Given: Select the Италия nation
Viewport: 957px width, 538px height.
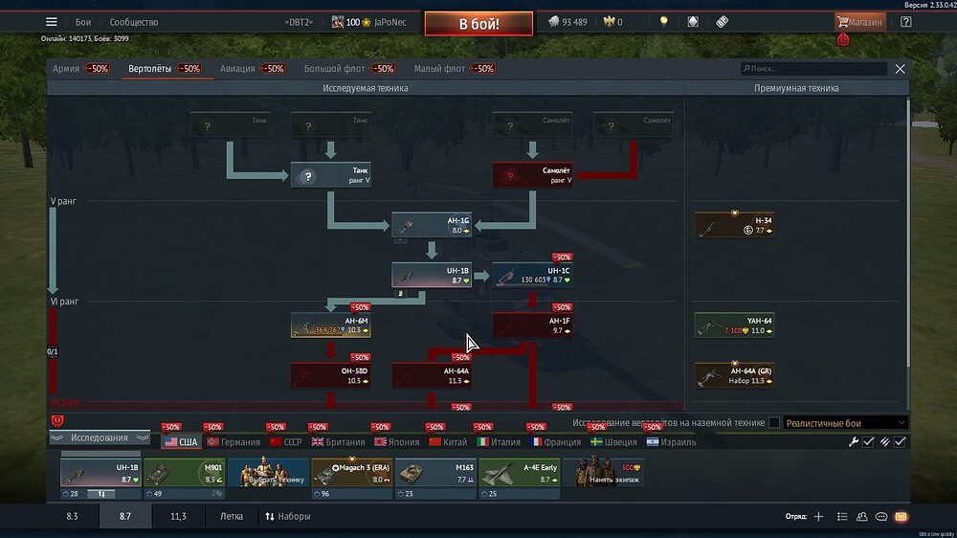Looking at the screenshot, I should 499,441.
